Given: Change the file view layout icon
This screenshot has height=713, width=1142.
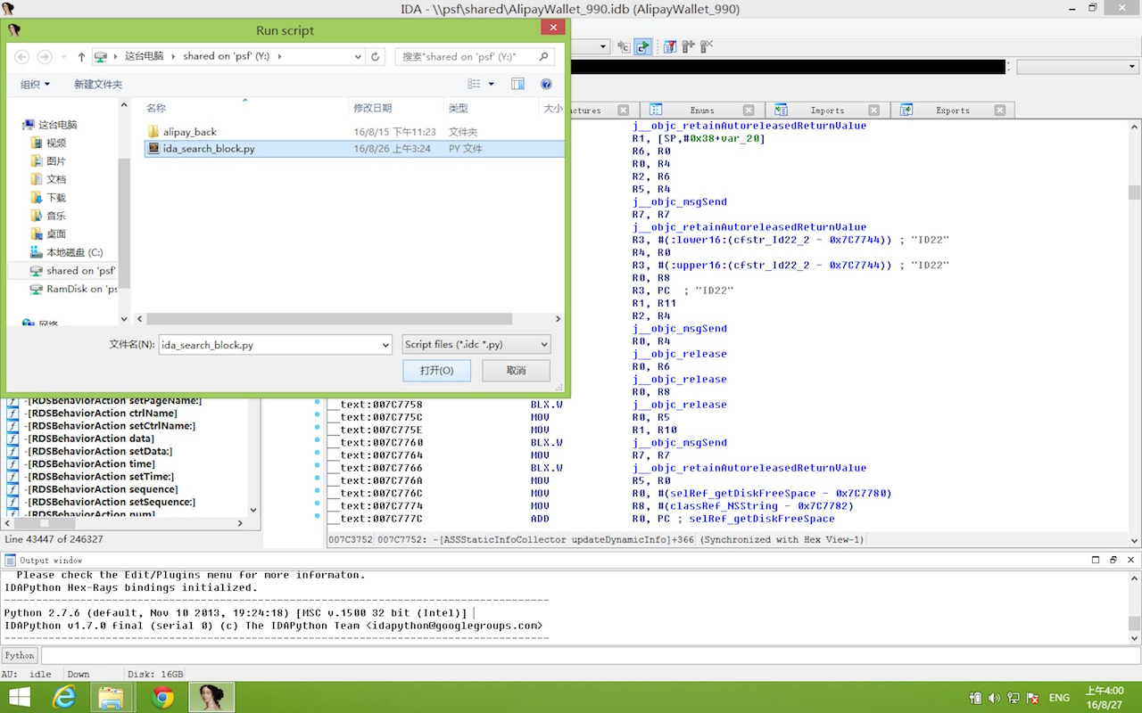Looking at the screenshot, I should 475,84.
